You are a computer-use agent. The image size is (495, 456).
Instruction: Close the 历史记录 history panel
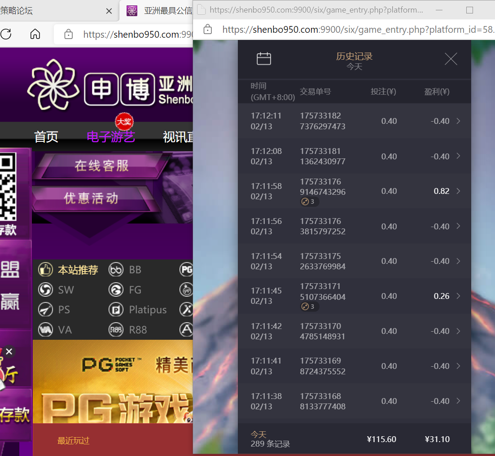[x=451, y=59]
